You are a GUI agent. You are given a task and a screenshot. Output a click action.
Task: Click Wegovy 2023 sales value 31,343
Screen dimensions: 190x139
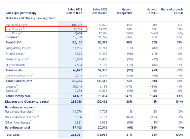[78, 87]
